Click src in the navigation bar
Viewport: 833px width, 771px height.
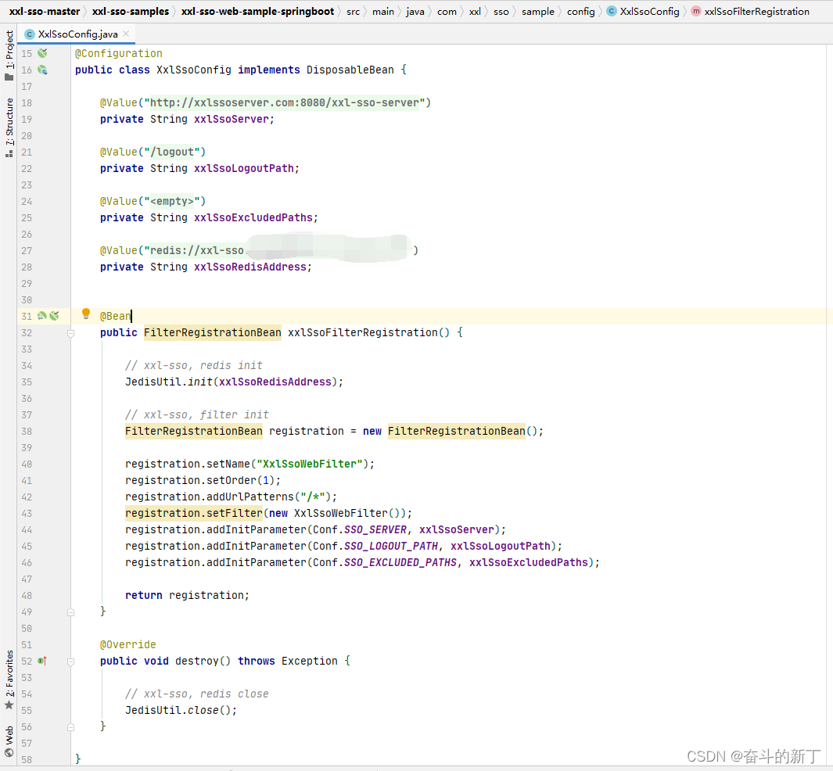[354, 11]
